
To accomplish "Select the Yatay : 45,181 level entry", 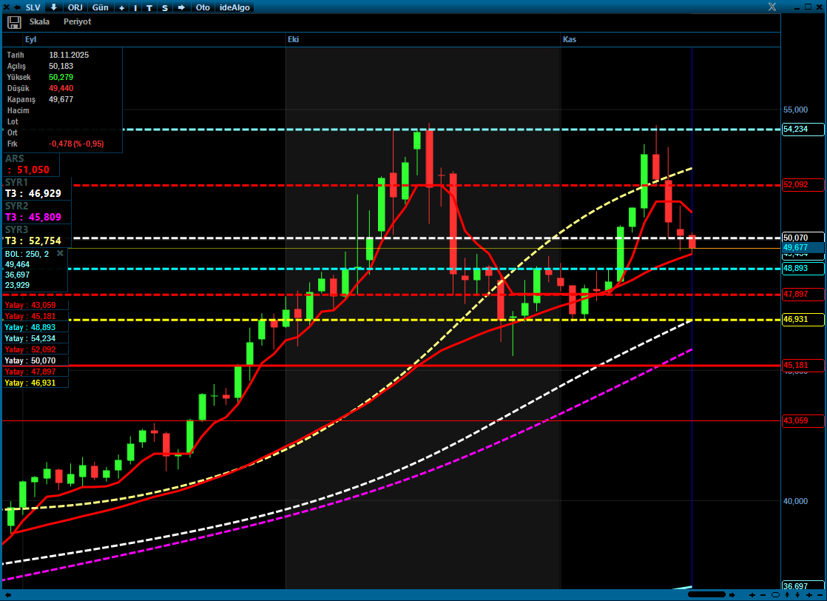I will pyautogui.click(x=36, y=316).
